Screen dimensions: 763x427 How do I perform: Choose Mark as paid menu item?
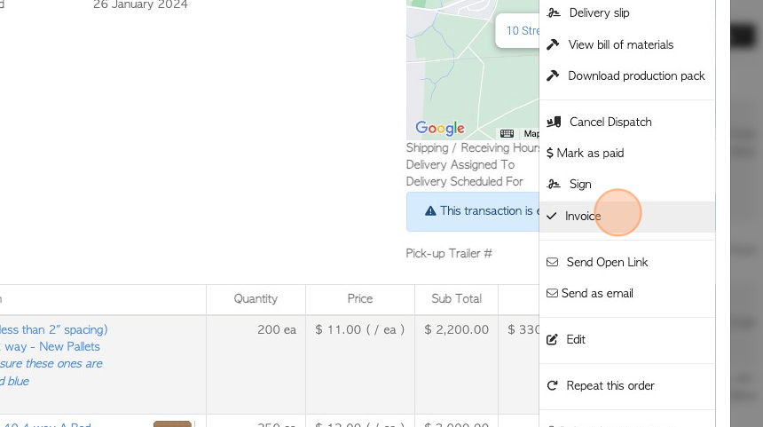590,153
